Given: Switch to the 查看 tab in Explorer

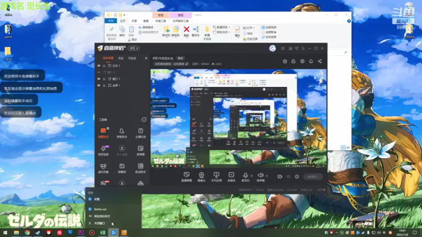Looking at the screenshot, I should pyautogui.click(x=146, y=21).
